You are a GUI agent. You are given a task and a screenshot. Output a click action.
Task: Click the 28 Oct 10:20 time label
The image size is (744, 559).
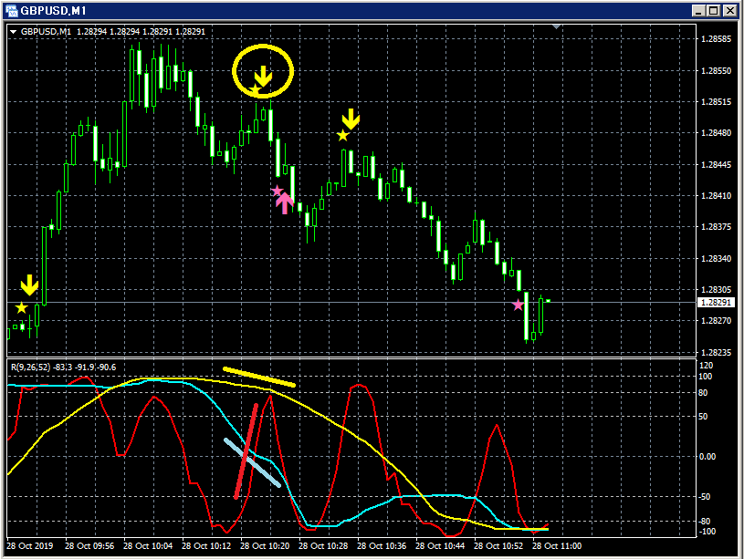coord(265,545)
